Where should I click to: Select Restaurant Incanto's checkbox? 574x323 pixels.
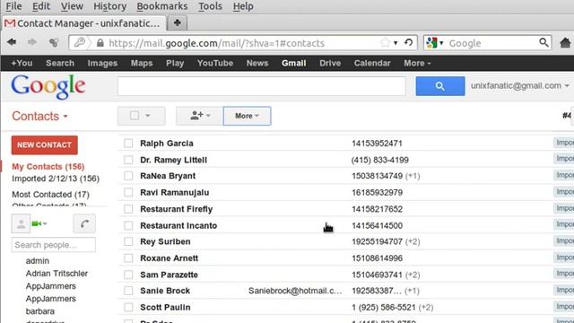(x=128, y=225)
